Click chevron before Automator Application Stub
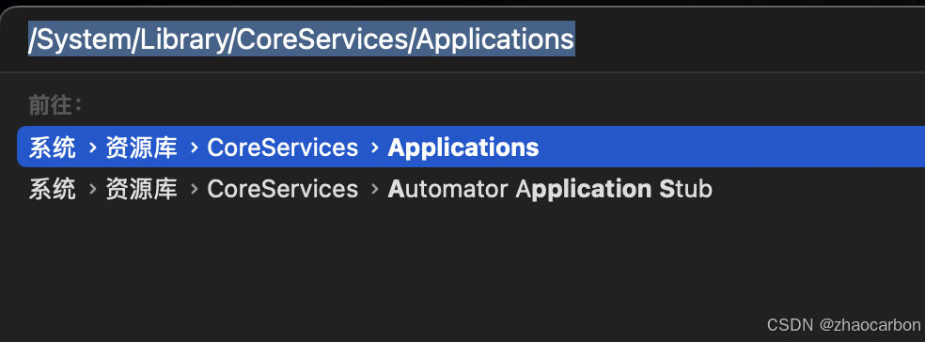This screenshot has width=925, height=342. coord(374,189)
